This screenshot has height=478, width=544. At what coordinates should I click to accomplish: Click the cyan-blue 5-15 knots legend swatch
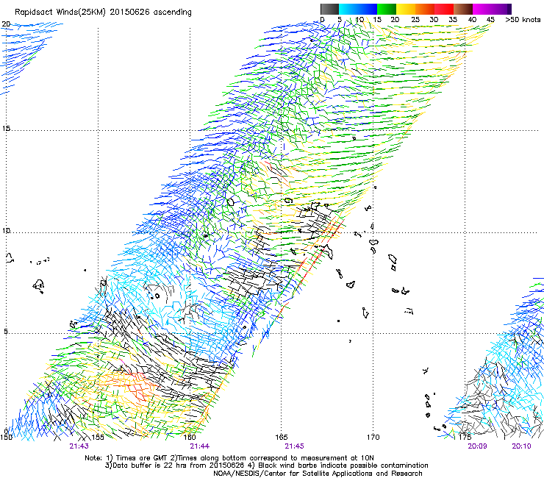coord(358,9)
